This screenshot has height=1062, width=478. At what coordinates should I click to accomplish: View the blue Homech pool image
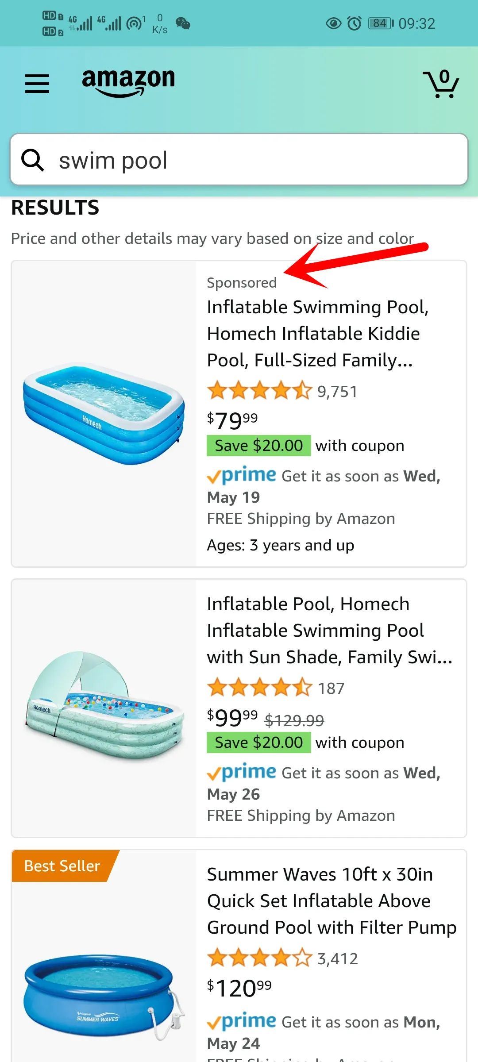[x=104, y=413]
